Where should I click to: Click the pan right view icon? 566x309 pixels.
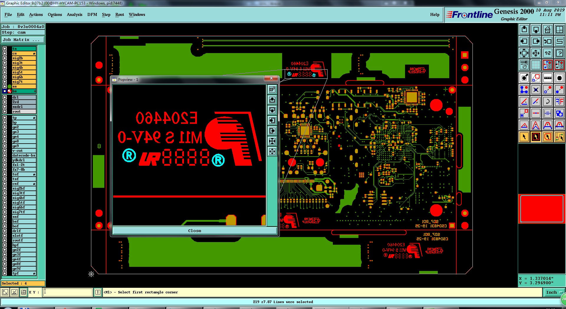coord(536,41)
